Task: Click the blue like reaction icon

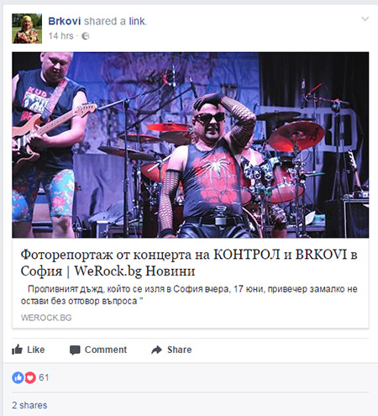Action: 18,377
